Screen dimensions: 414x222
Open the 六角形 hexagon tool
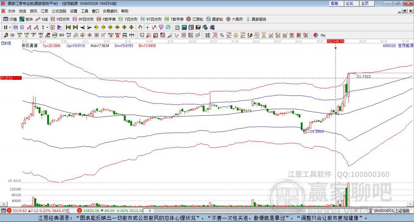[x=234, y=19]
